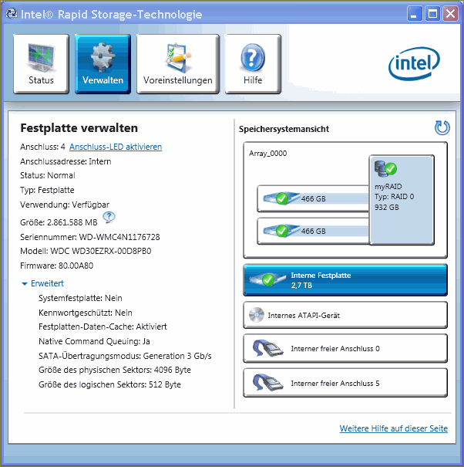Click the Voreinstellungen clipboard icon
The width and height of the screenshot is (464, 467).
click(178, 57)
